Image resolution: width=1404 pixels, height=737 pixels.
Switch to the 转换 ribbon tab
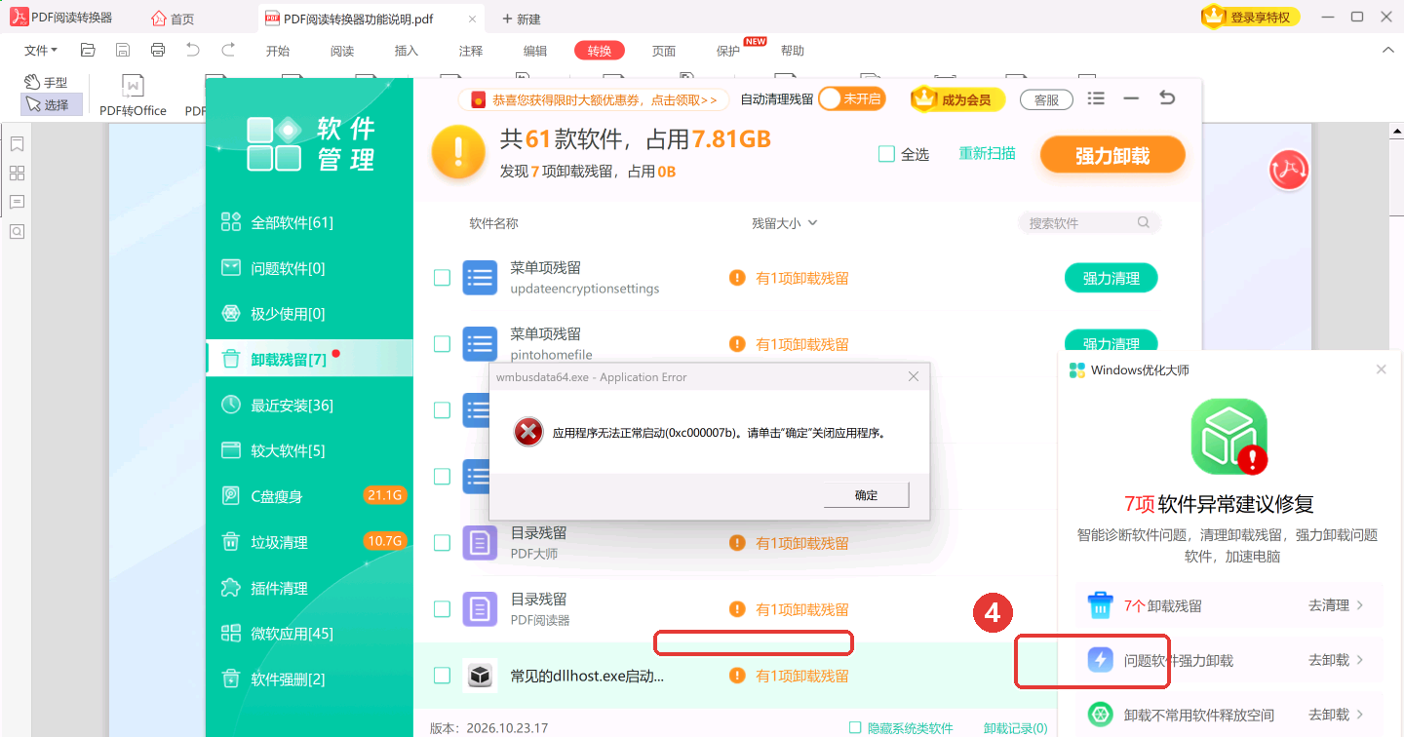[x=599, y=51]
